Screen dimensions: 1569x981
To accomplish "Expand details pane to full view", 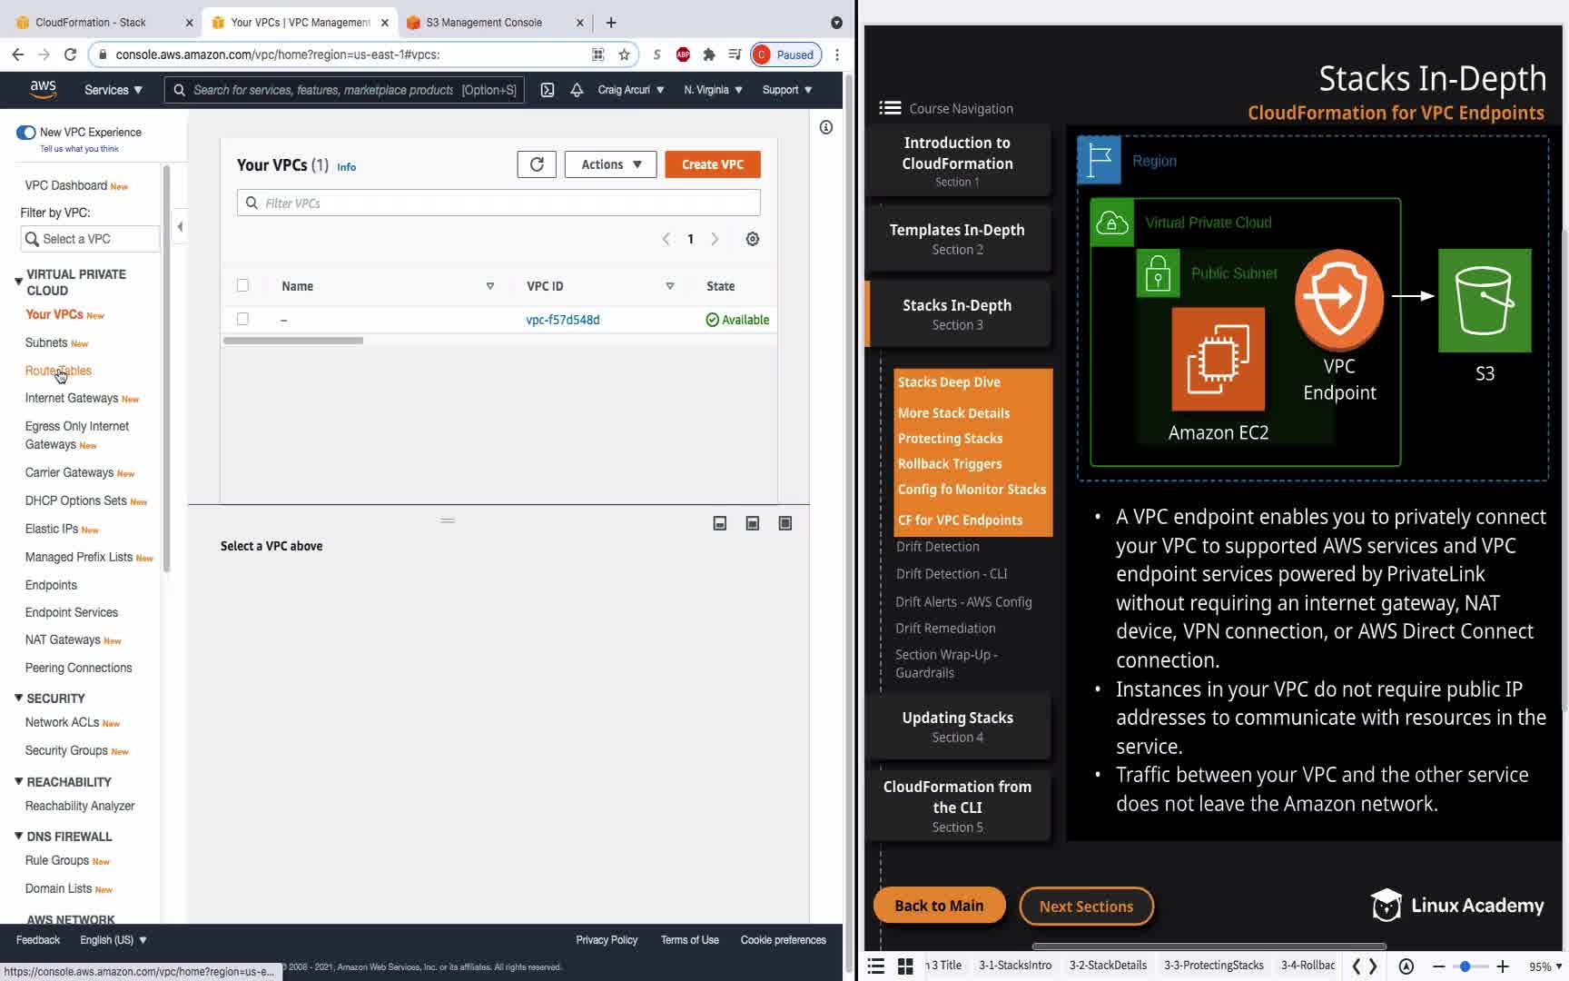I will [785, 523].
